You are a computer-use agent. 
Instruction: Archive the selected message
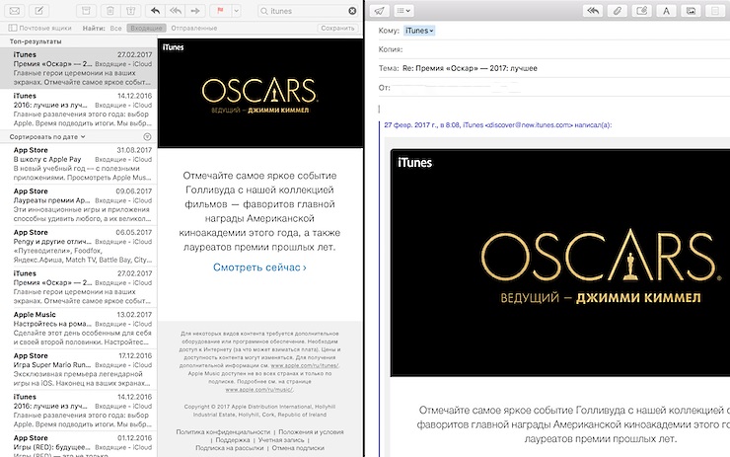pyautogui.click(x=86, y=10)
